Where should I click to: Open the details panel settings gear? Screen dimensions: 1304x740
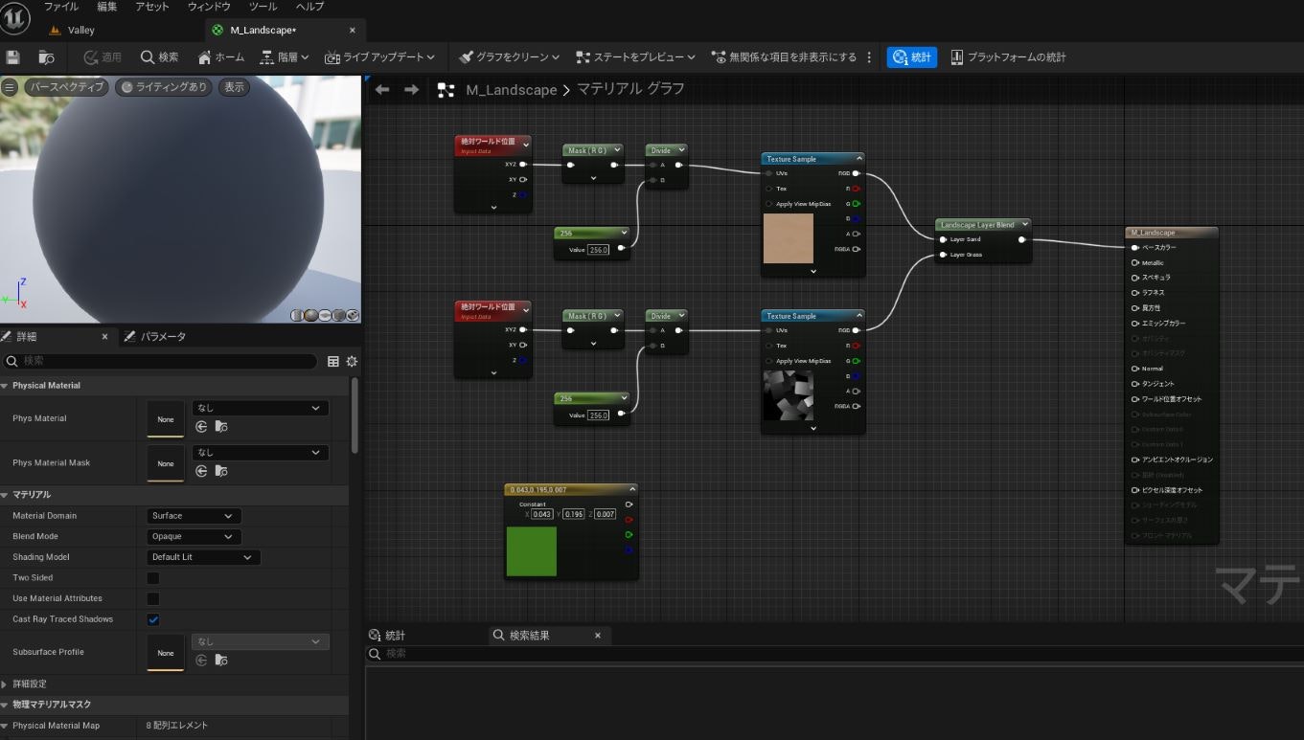pyautogui.click(x=352, y=362)
